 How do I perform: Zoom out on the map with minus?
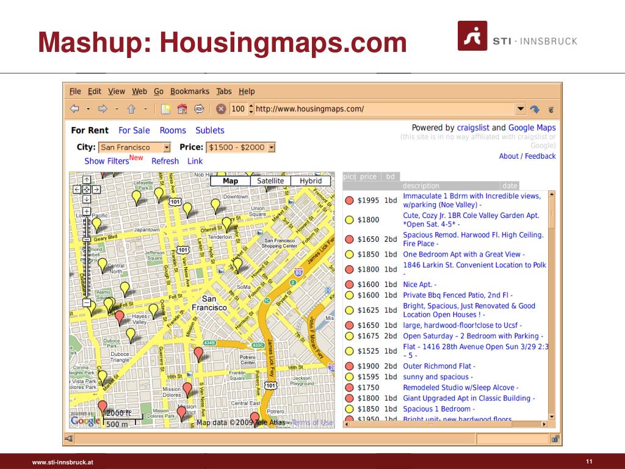click(87, 303)
